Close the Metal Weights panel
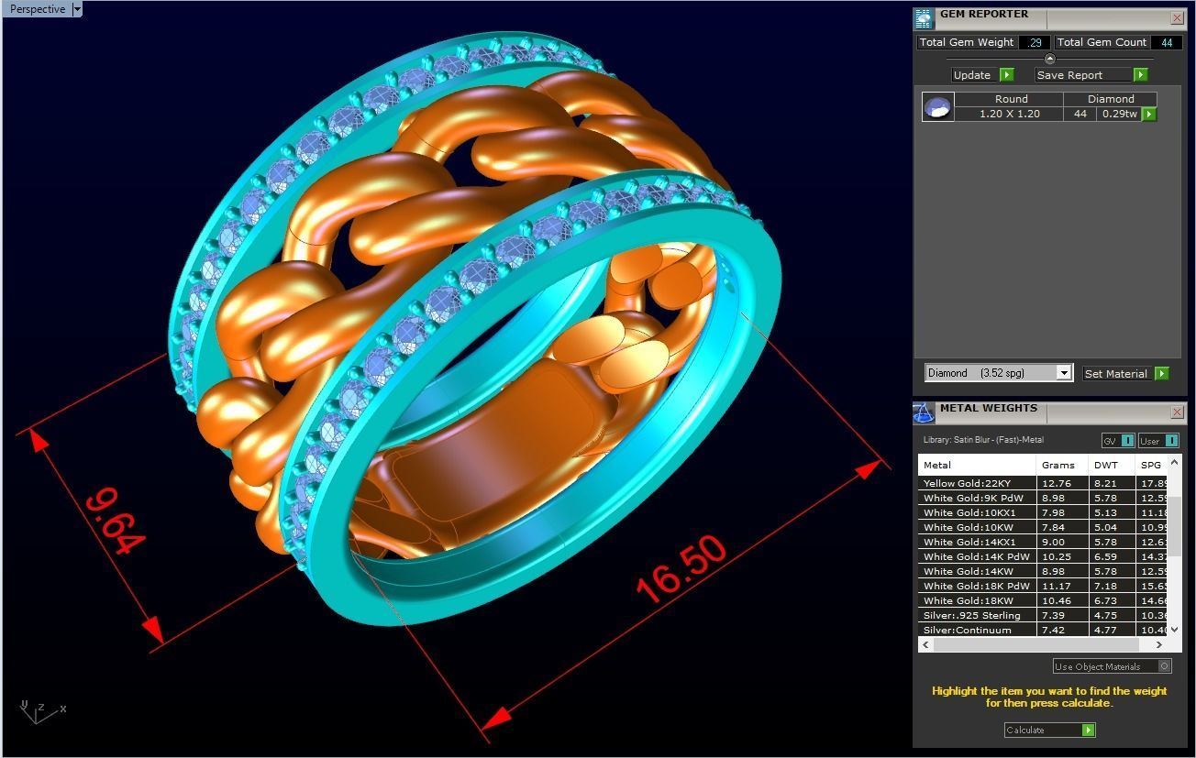The height and width of the screenshot is (758, 1196). point(1177,412)
